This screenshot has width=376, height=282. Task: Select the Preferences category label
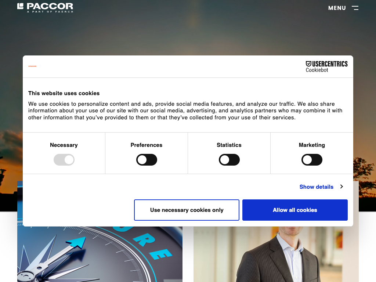click(x=146, y=145)
